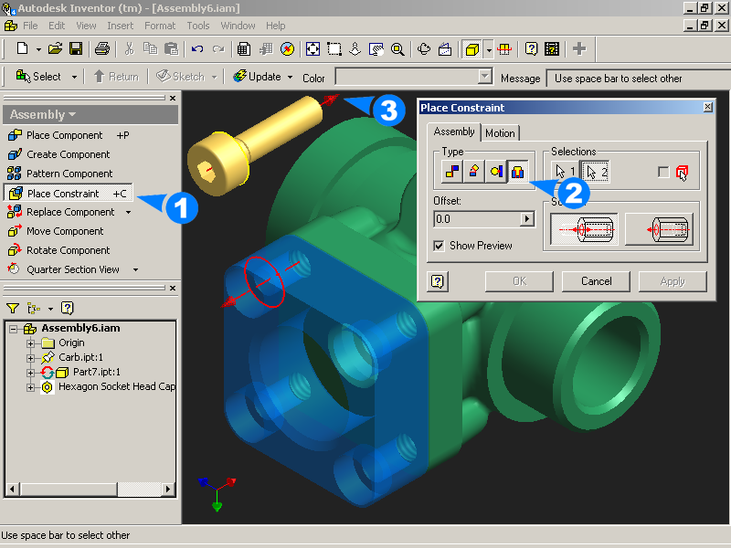Viewport: 731px width, 548px height.
Task: Switch to the Motion tab
Action: pos(500,133)
